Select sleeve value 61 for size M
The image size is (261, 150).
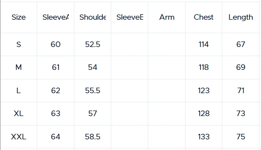pyautogui.click(x=56, y=67)
